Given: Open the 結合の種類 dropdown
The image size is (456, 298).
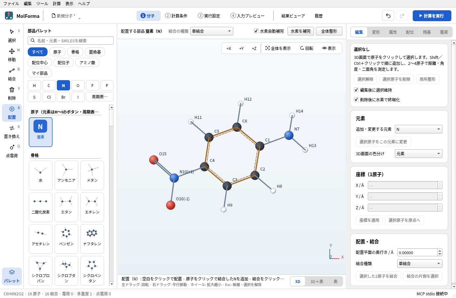Looking at the screenshot, I should click(x=212, y=31).
